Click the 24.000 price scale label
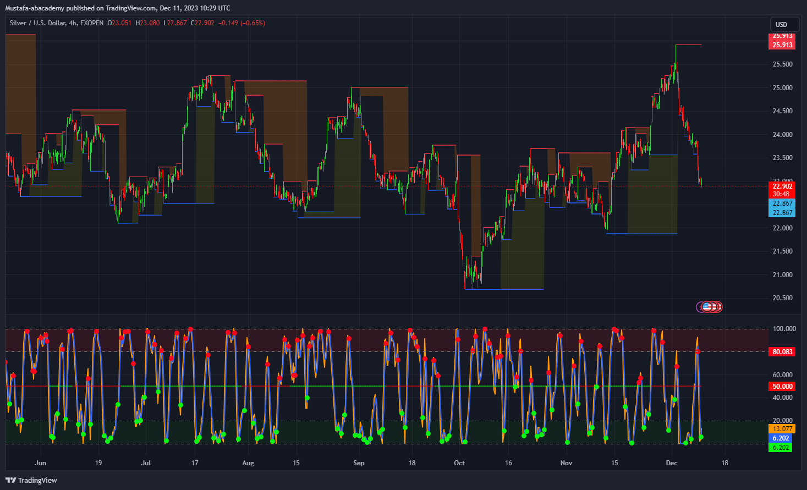Image resolution: width=807 pixels, height=490 pixels. point(782,135)
